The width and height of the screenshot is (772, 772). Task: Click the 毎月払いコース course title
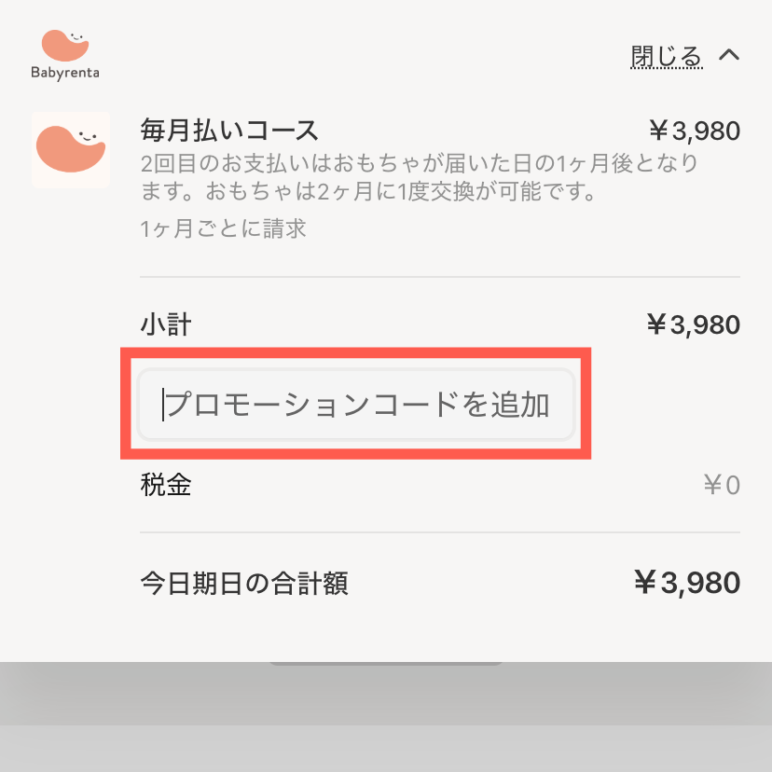[229, 130]
